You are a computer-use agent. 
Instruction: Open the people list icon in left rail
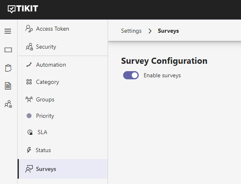(8, 104)
